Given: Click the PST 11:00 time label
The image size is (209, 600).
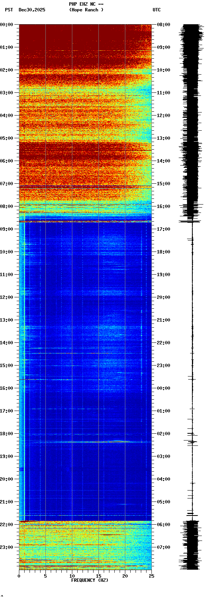Looking at the screenshot, I should click(7, 275).
